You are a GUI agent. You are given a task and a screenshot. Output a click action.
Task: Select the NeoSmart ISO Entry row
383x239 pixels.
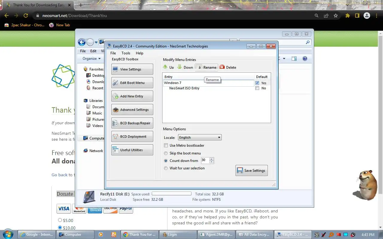tap(184, 88)
